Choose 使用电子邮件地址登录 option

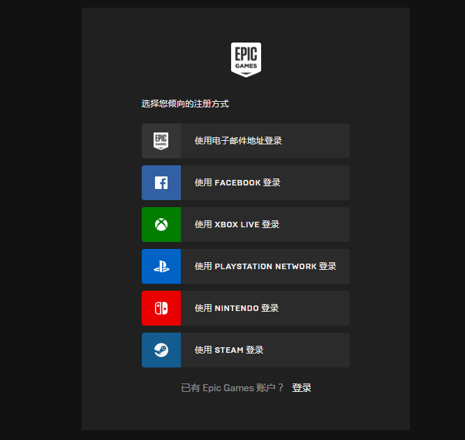246,141
